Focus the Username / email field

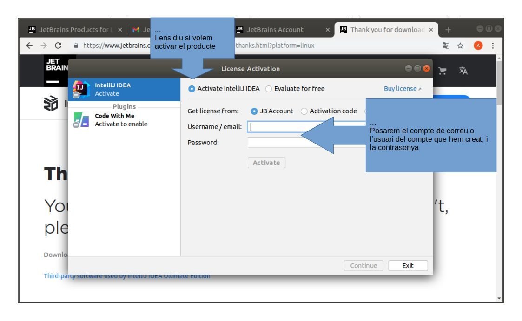tap(306, 127)
